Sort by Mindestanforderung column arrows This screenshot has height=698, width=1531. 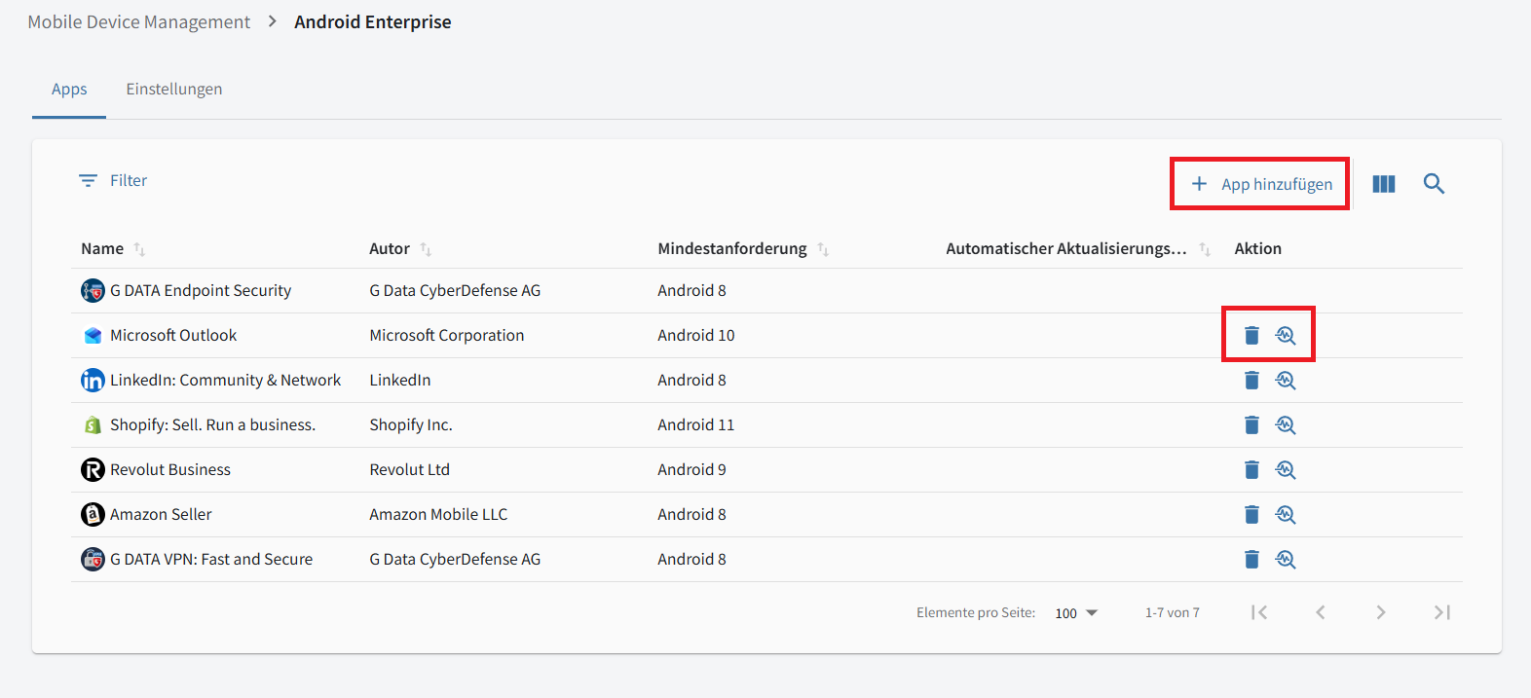click(x=823, y=250)
